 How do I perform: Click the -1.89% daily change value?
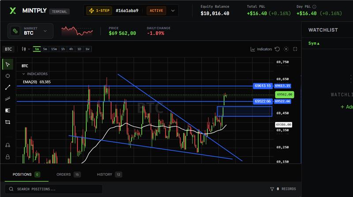[156, 33]
